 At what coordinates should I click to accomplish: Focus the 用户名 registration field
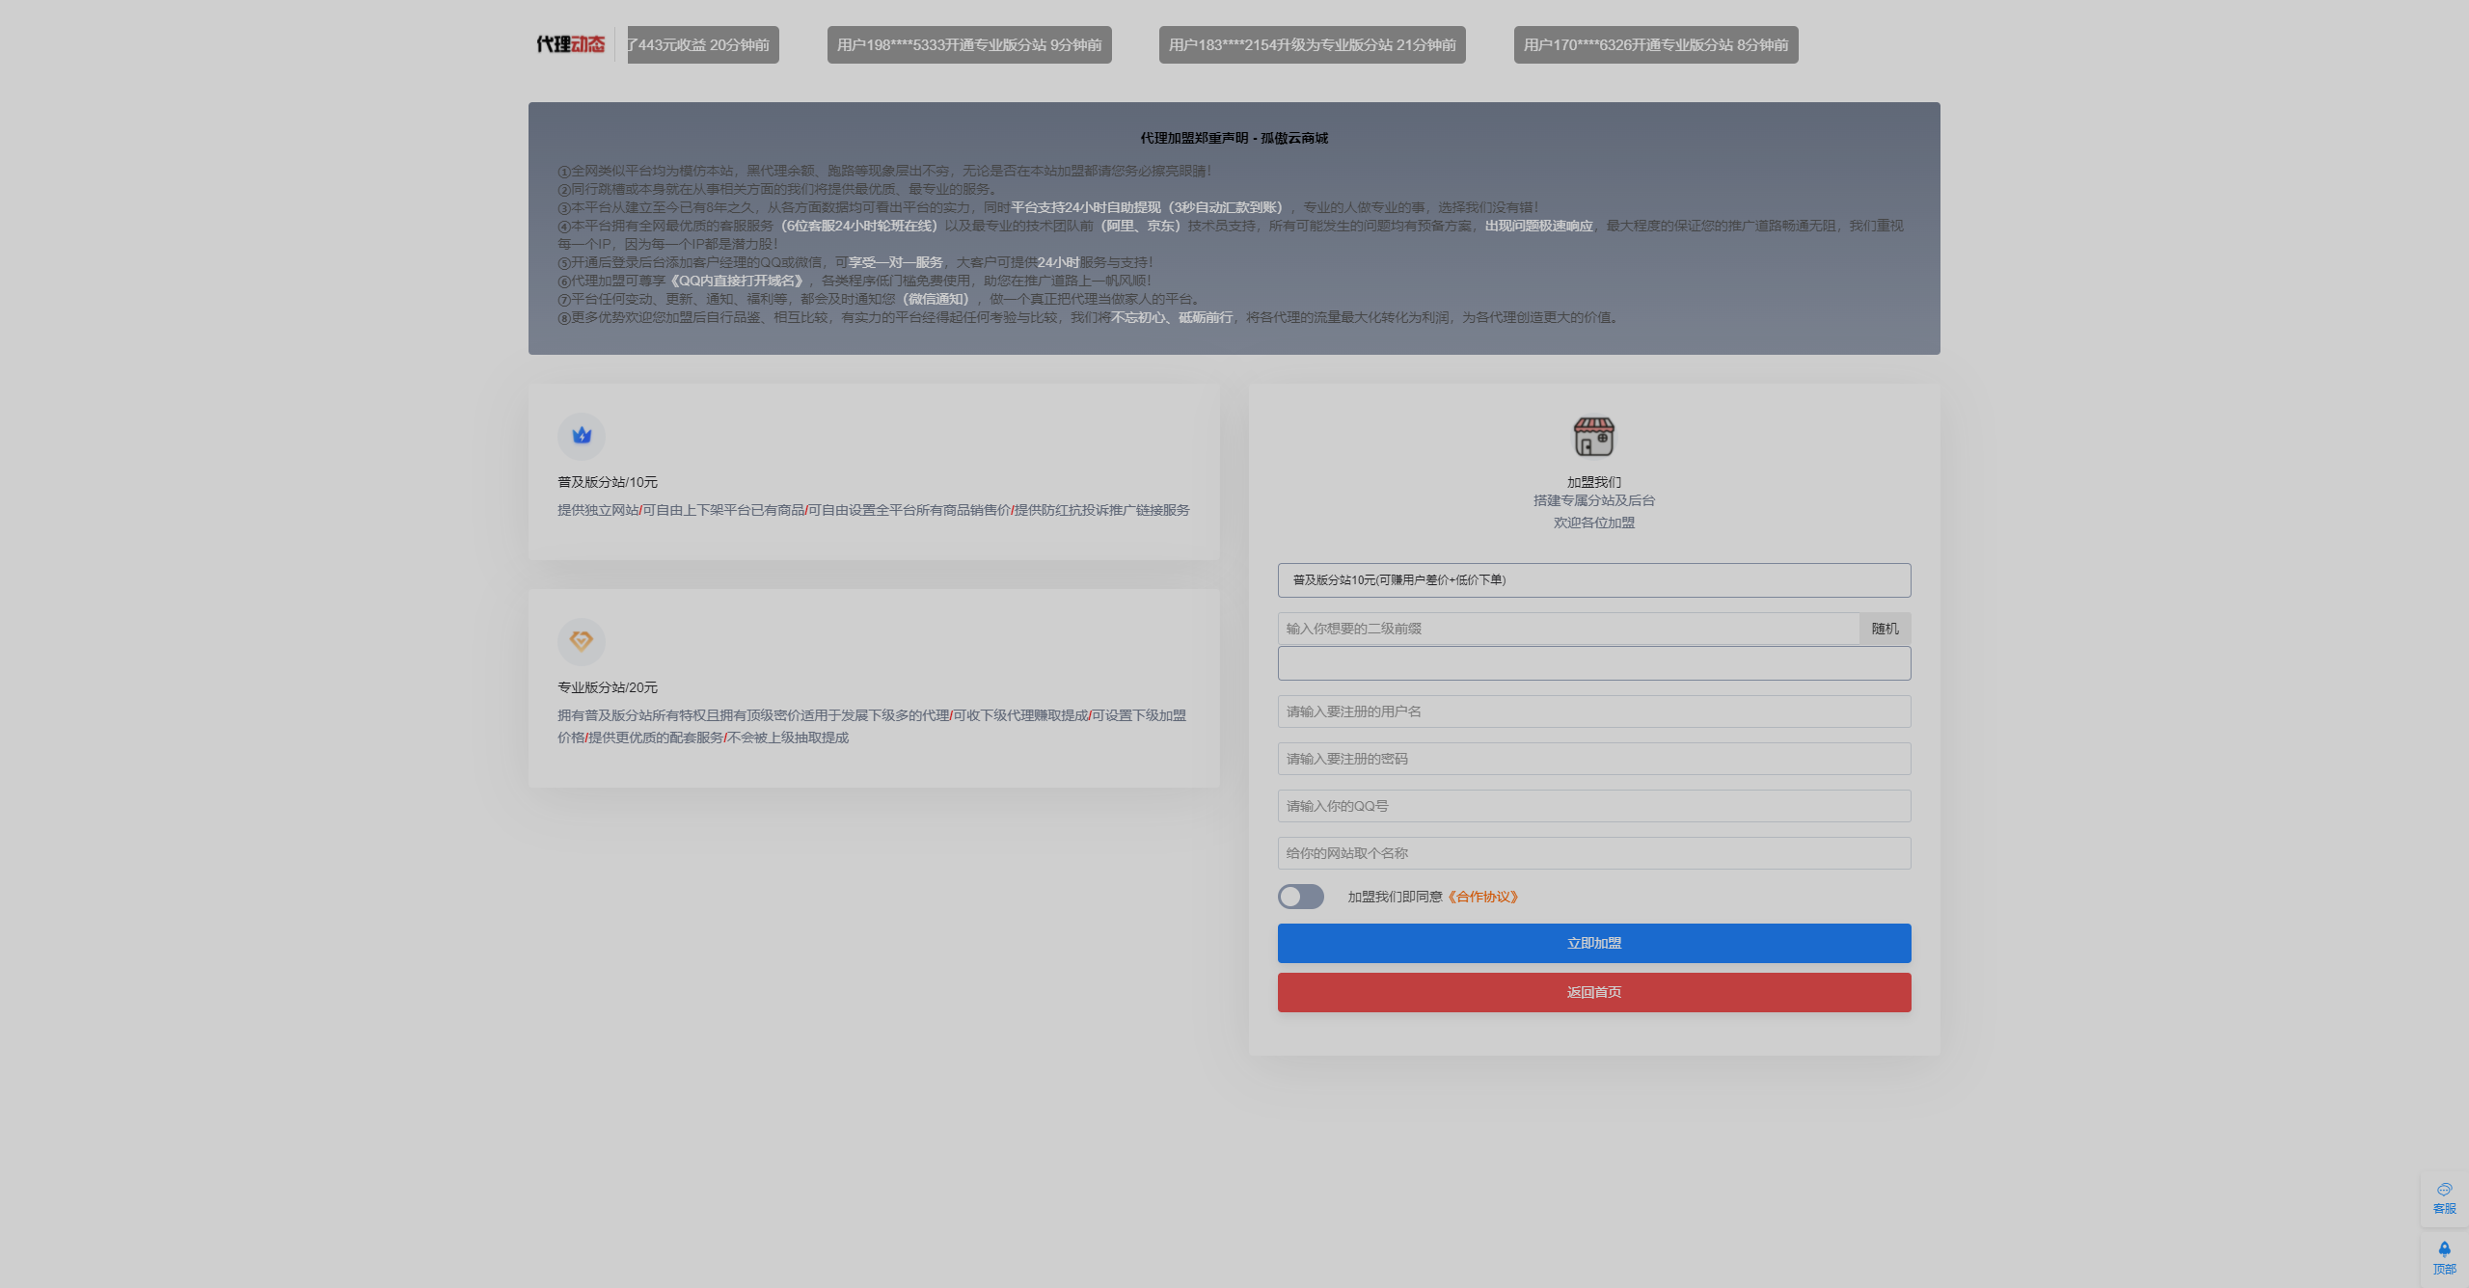coord(1593,711)
